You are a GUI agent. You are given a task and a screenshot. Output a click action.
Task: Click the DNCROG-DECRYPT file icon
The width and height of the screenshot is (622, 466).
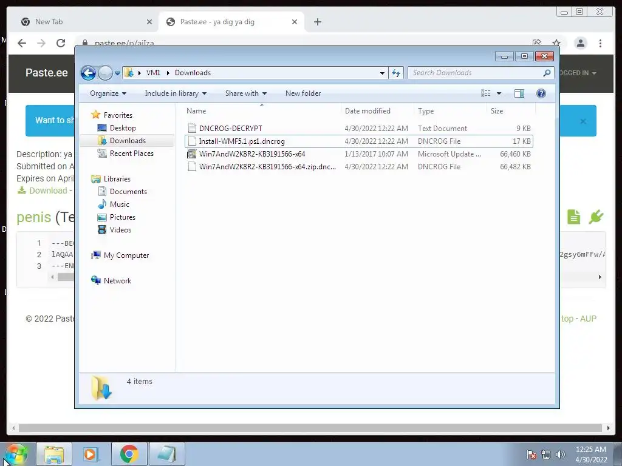pyautogui.click(x=192, y=128)
